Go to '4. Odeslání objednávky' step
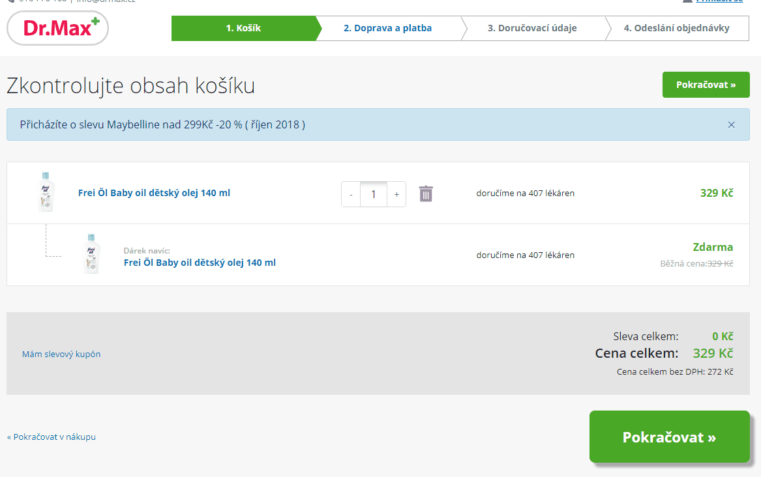The width and height of the screenshot is (761, 477). (676, 28)
